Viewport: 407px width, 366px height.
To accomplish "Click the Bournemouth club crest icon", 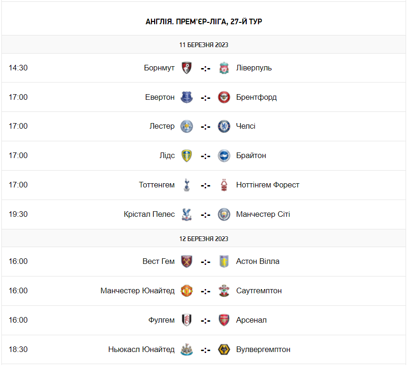I will pyautogui.click(x=187, y=68).
